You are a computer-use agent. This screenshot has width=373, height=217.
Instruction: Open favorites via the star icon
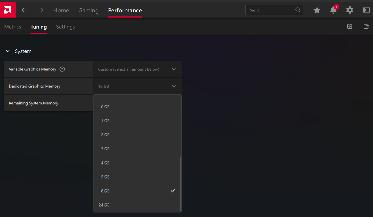coord(317,10)
